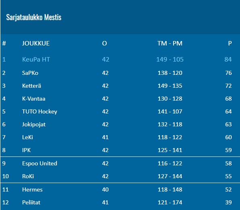Open the Ketterä team entry
The height and width of the screenshot is (210, 240).
click(31, 86)
